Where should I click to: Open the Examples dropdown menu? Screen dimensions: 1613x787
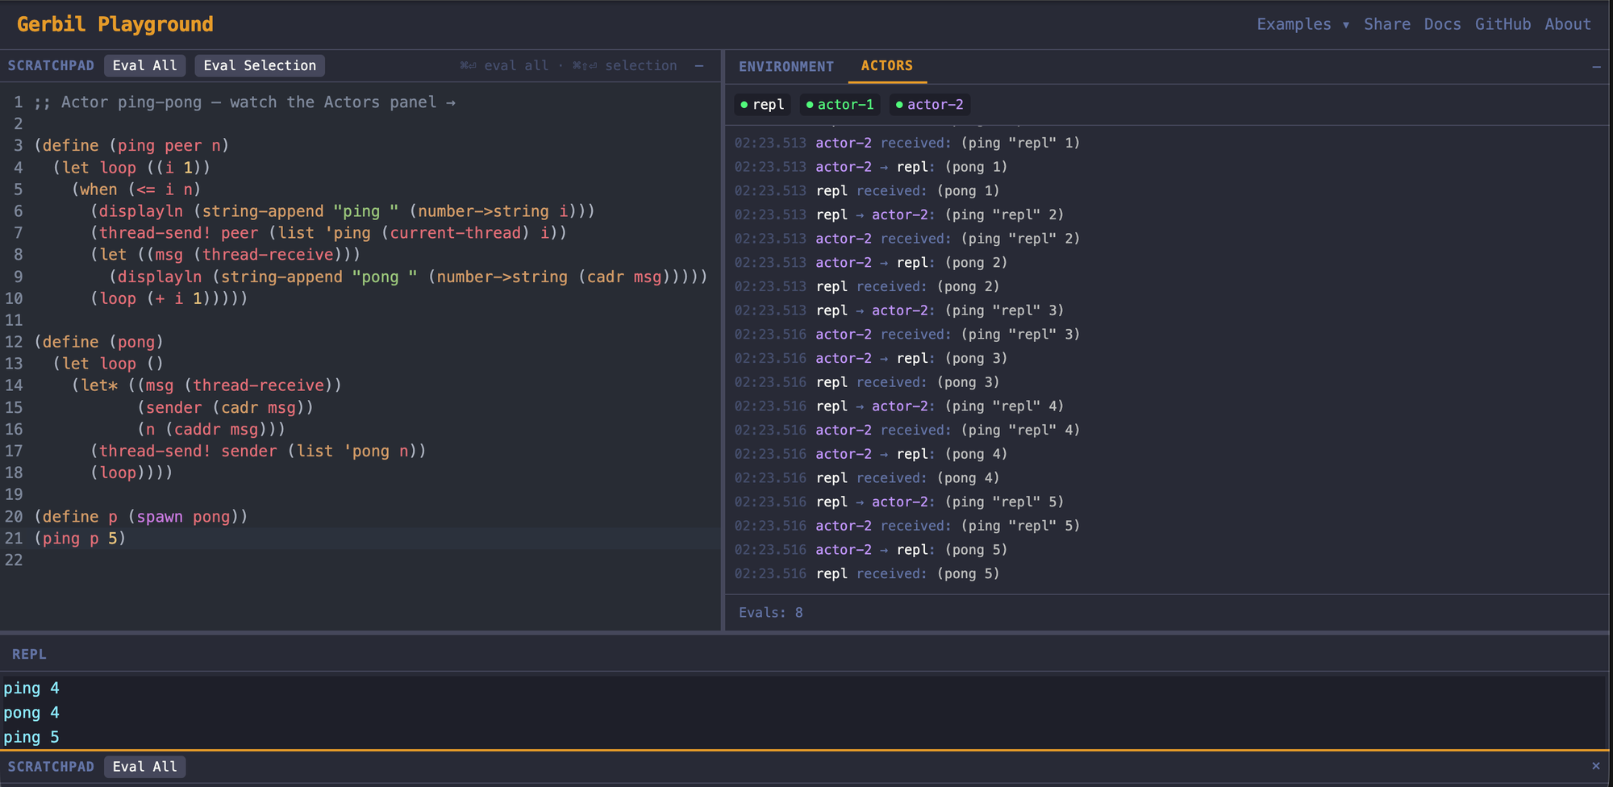pos(1294,24)
